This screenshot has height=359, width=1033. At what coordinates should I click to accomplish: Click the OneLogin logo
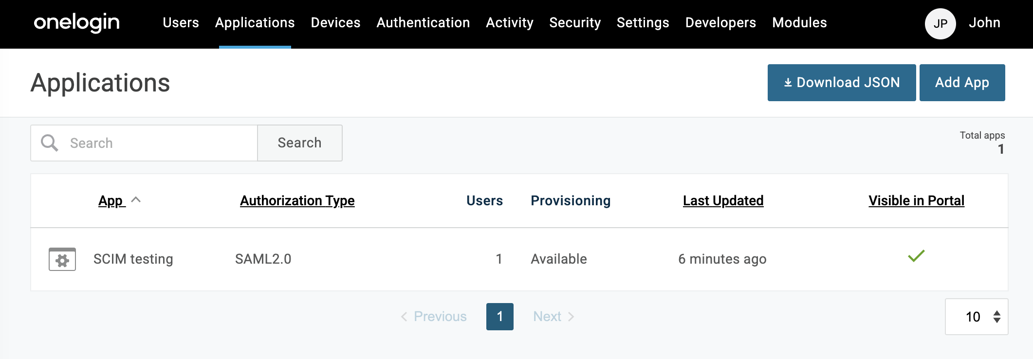[76, 22]
